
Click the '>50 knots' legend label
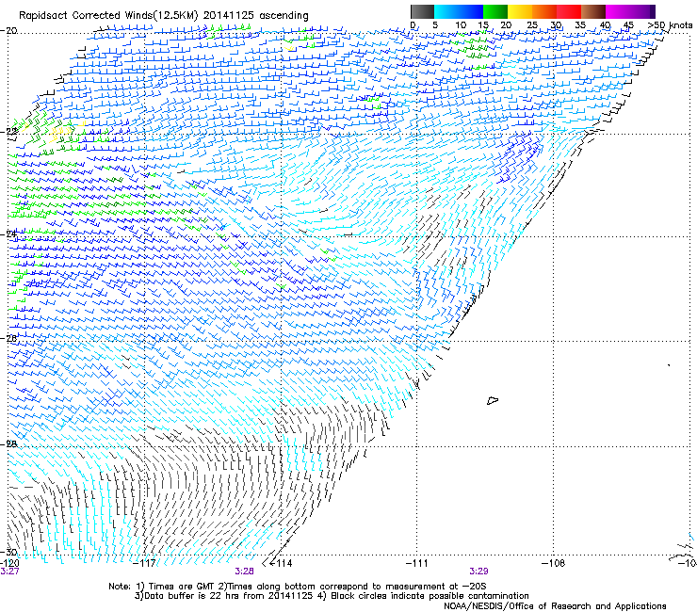click(670, 25)
